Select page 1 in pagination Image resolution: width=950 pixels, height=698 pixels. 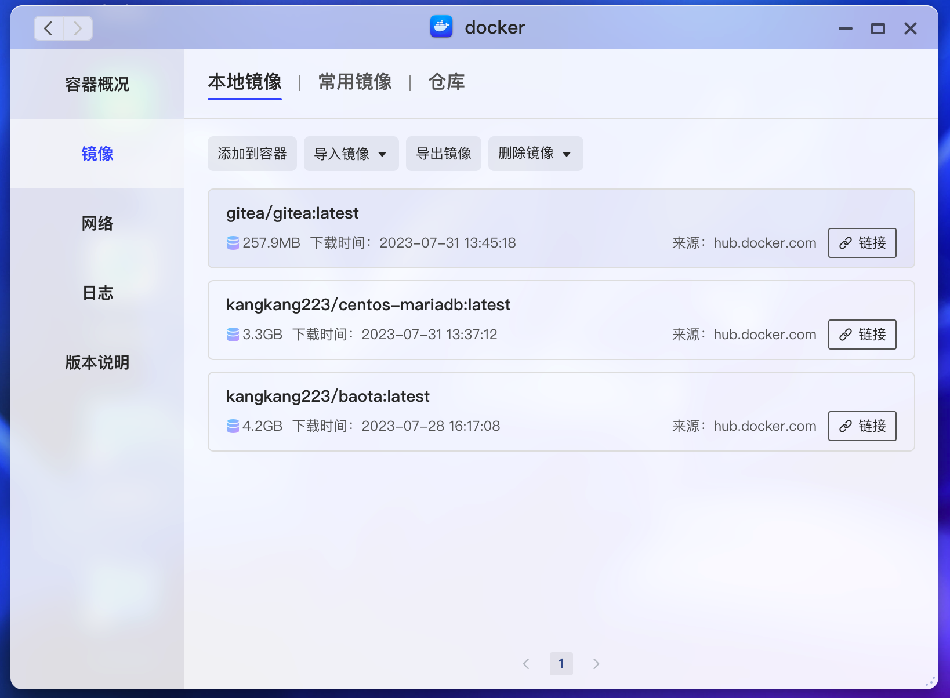click(x=561, y=664)
